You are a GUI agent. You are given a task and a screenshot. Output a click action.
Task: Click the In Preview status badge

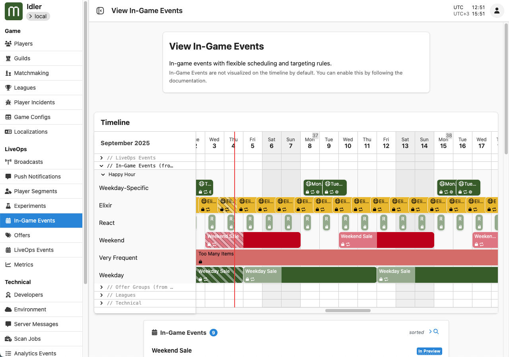(x=429, y=351)
